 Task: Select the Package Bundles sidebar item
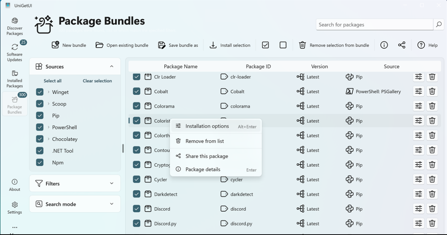tap(15, 104)
